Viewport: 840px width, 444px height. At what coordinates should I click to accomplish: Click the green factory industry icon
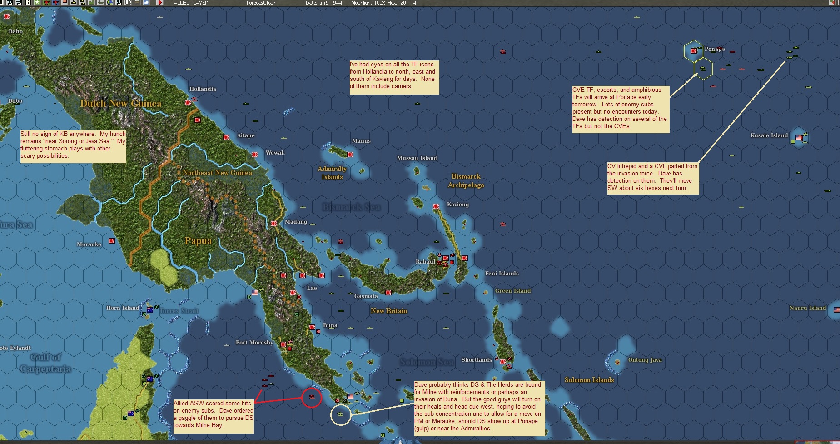coord(92,3)
